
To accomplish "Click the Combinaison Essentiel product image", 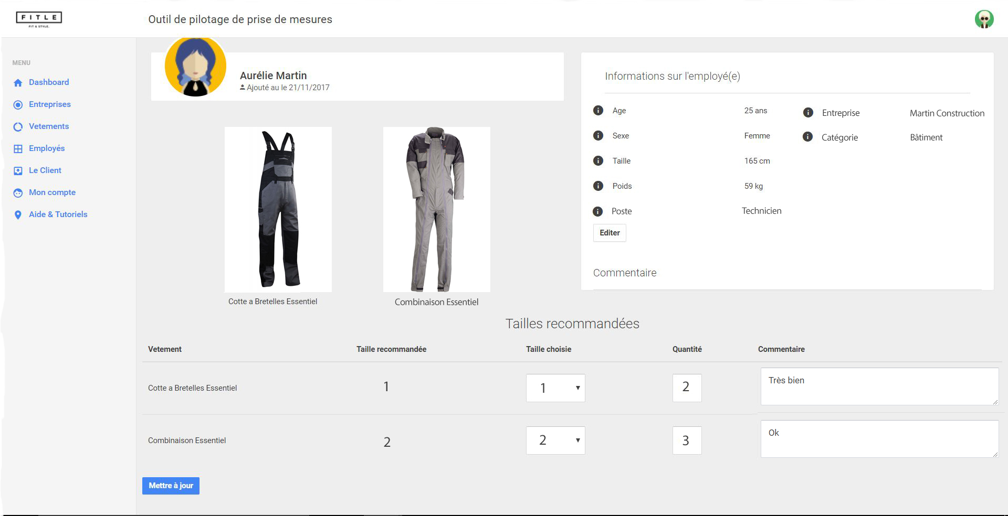I will coord(436,209).
